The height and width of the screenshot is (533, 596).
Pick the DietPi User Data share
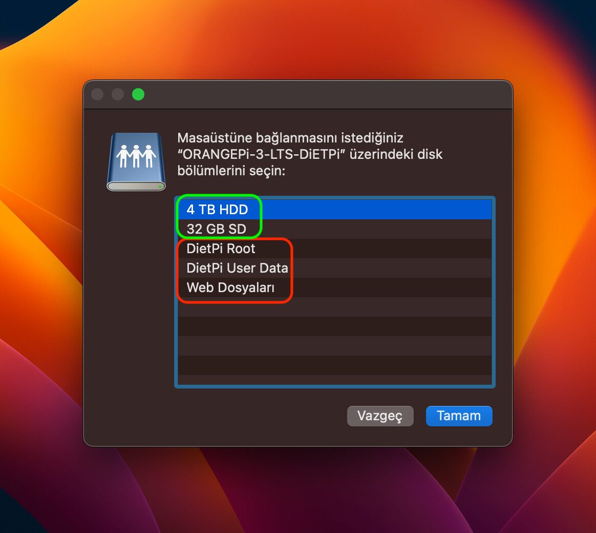click(x=334, y=268)
